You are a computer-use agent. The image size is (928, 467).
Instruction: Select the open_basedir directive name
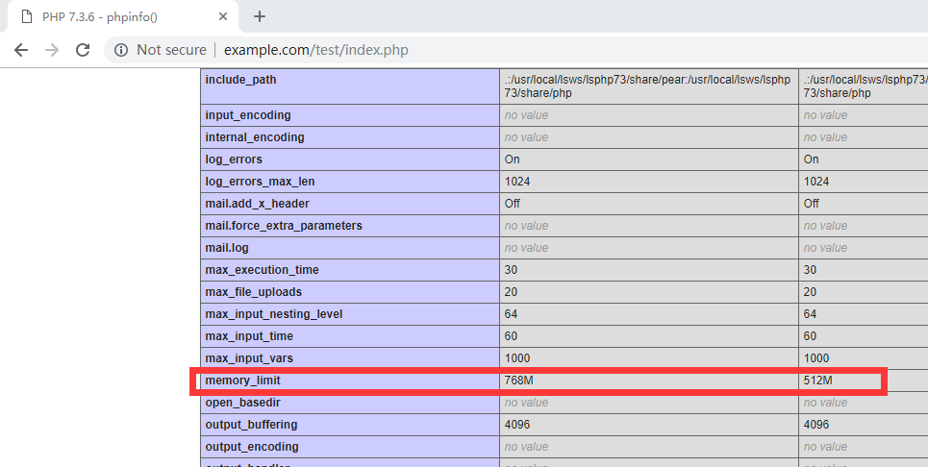click(242, 403)
